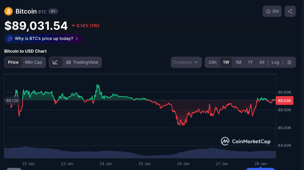Add Bitcoin to watchlist via star button
The width and height of the screenshot is (304, 170).
pos(272,11)
